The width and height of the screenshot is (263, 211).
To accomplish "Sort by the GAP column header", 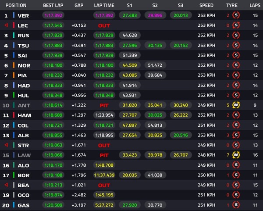I will click(x=79, y=5).
